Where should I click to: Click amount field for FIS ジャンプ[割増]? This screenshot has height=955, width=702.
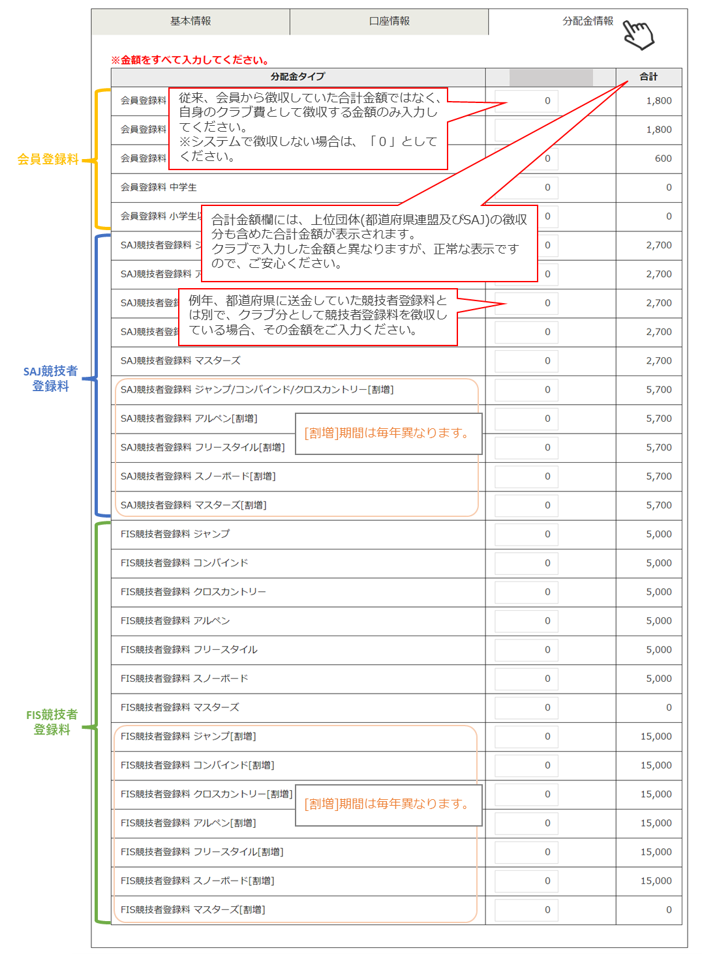coord(526,737)
